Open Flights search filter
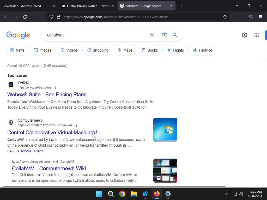Viewport: 267px width, 200px height. pyautogui.click(x=175, y=50)
